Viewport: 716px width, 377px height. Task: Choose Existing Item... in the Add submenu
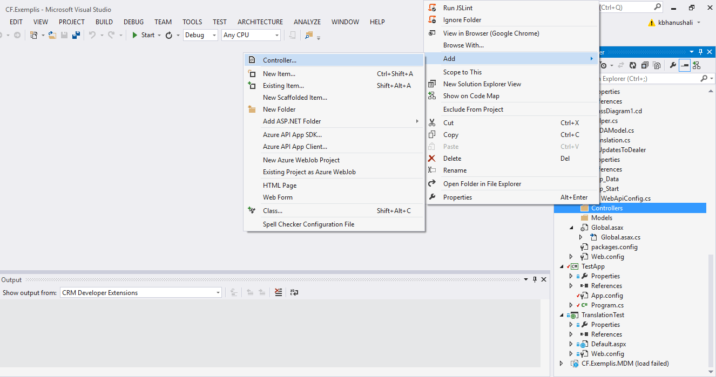(334, 86)
